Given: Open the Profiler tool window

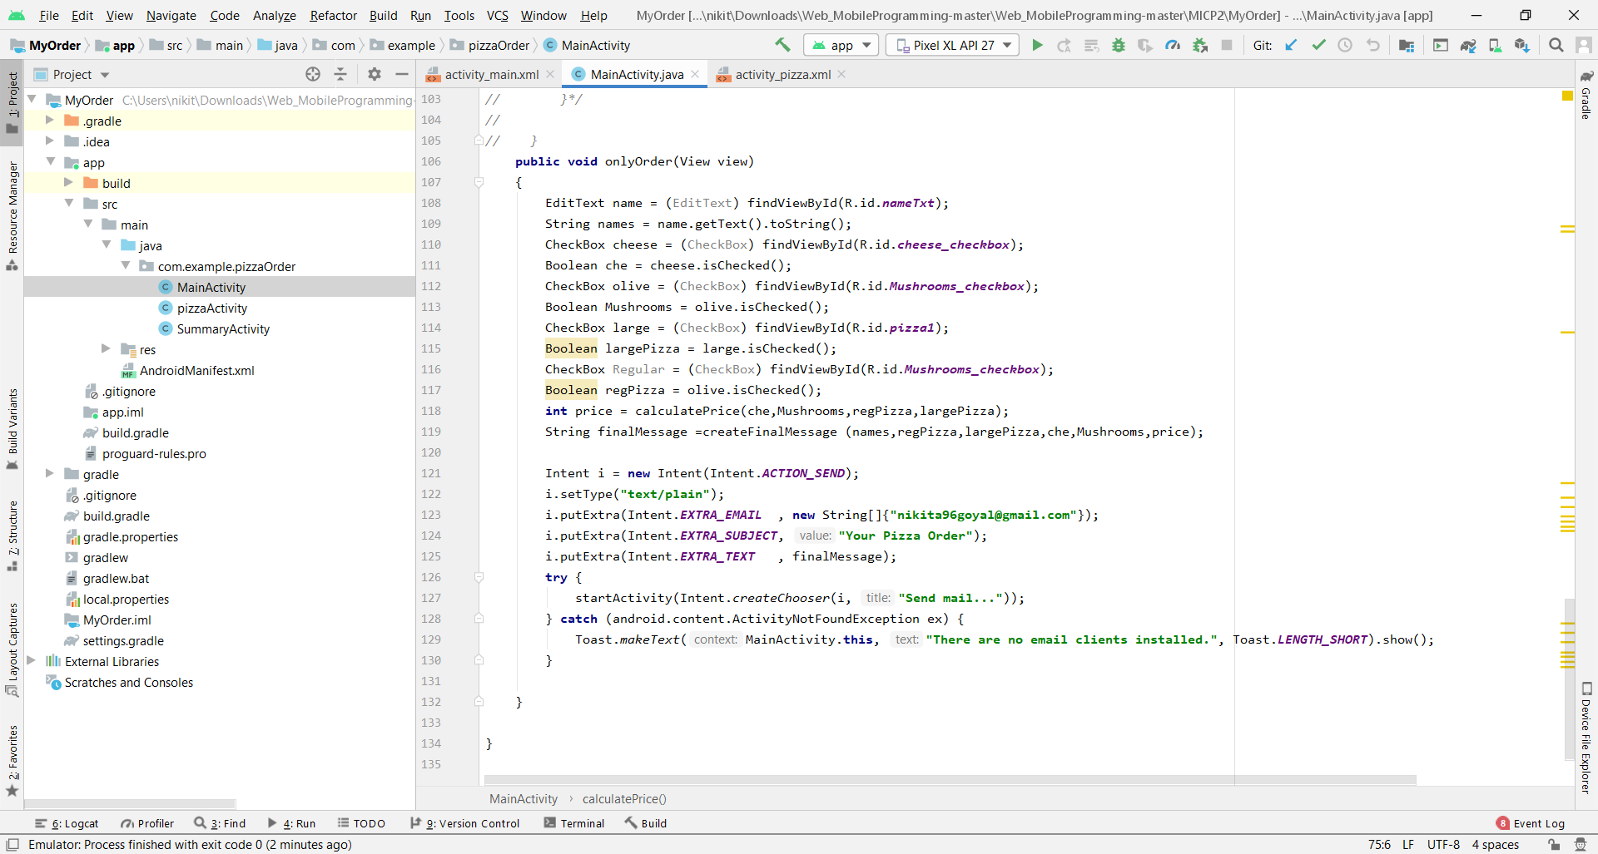Looking at the screenshot, I should point(147,823).
